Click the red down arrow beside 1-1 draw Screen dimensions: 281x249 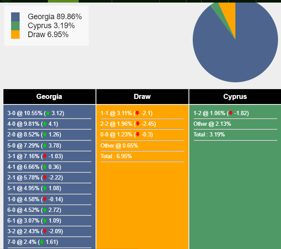coord(137,113)
